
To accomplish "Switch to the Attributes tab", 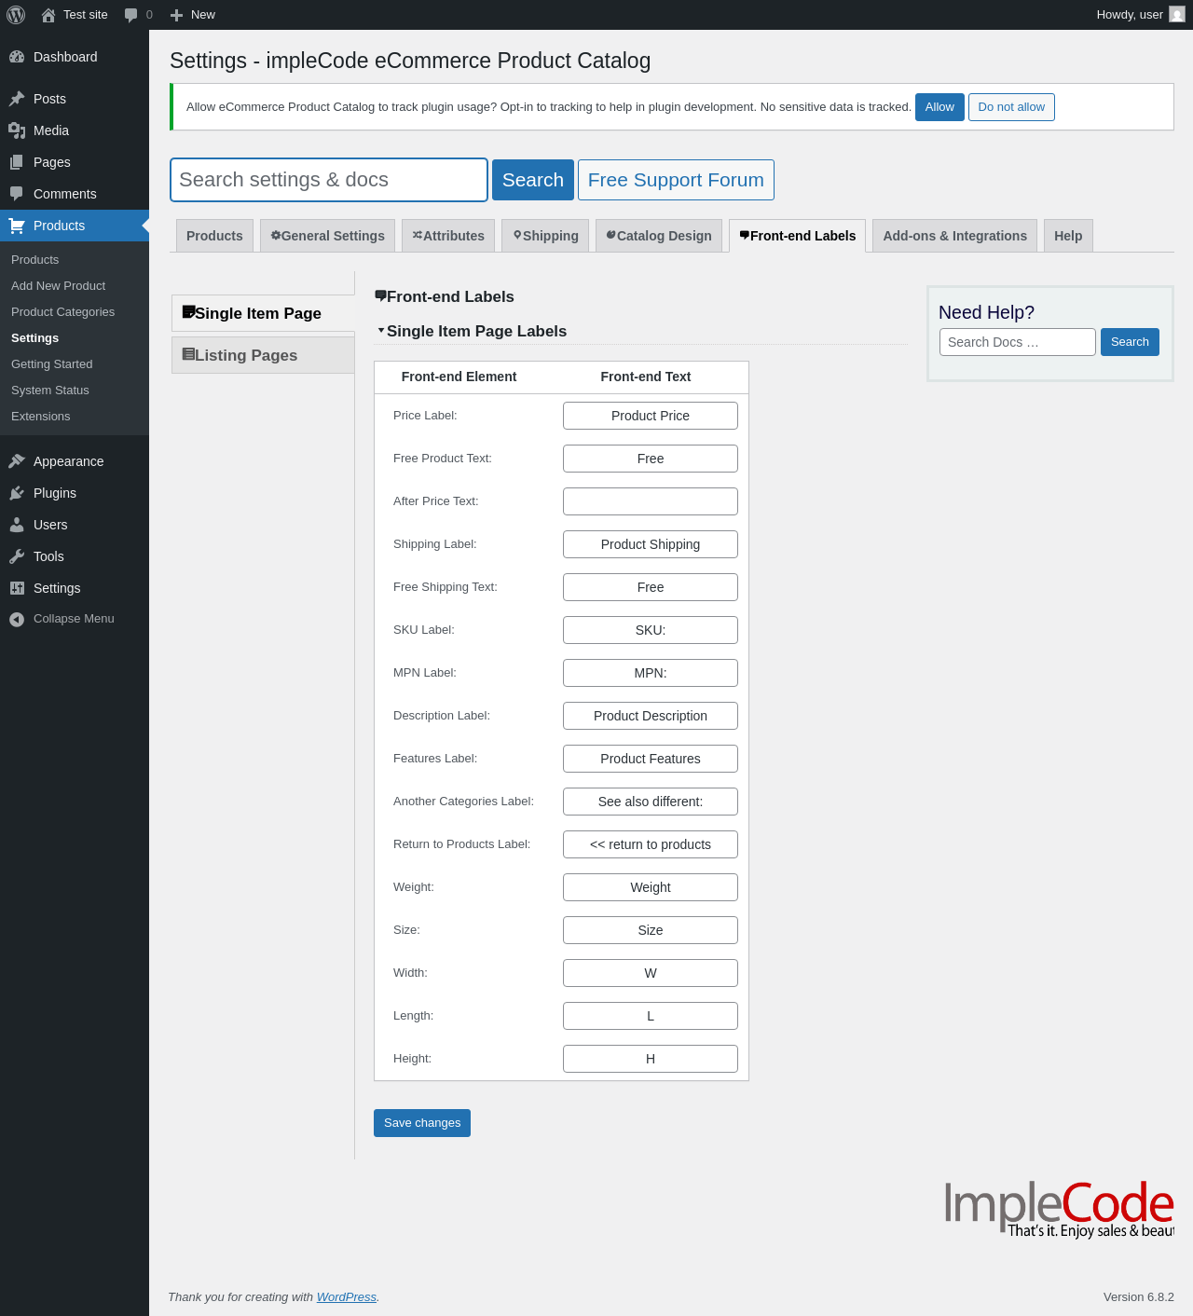I will (448, 236).
